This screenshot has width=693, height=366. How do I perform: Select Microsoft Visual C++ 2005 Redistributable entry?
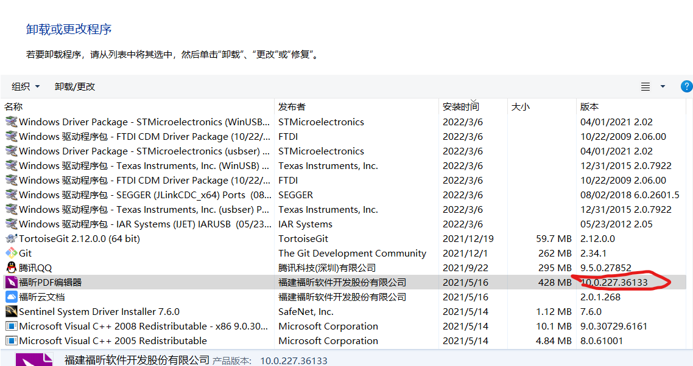(113, 341)
